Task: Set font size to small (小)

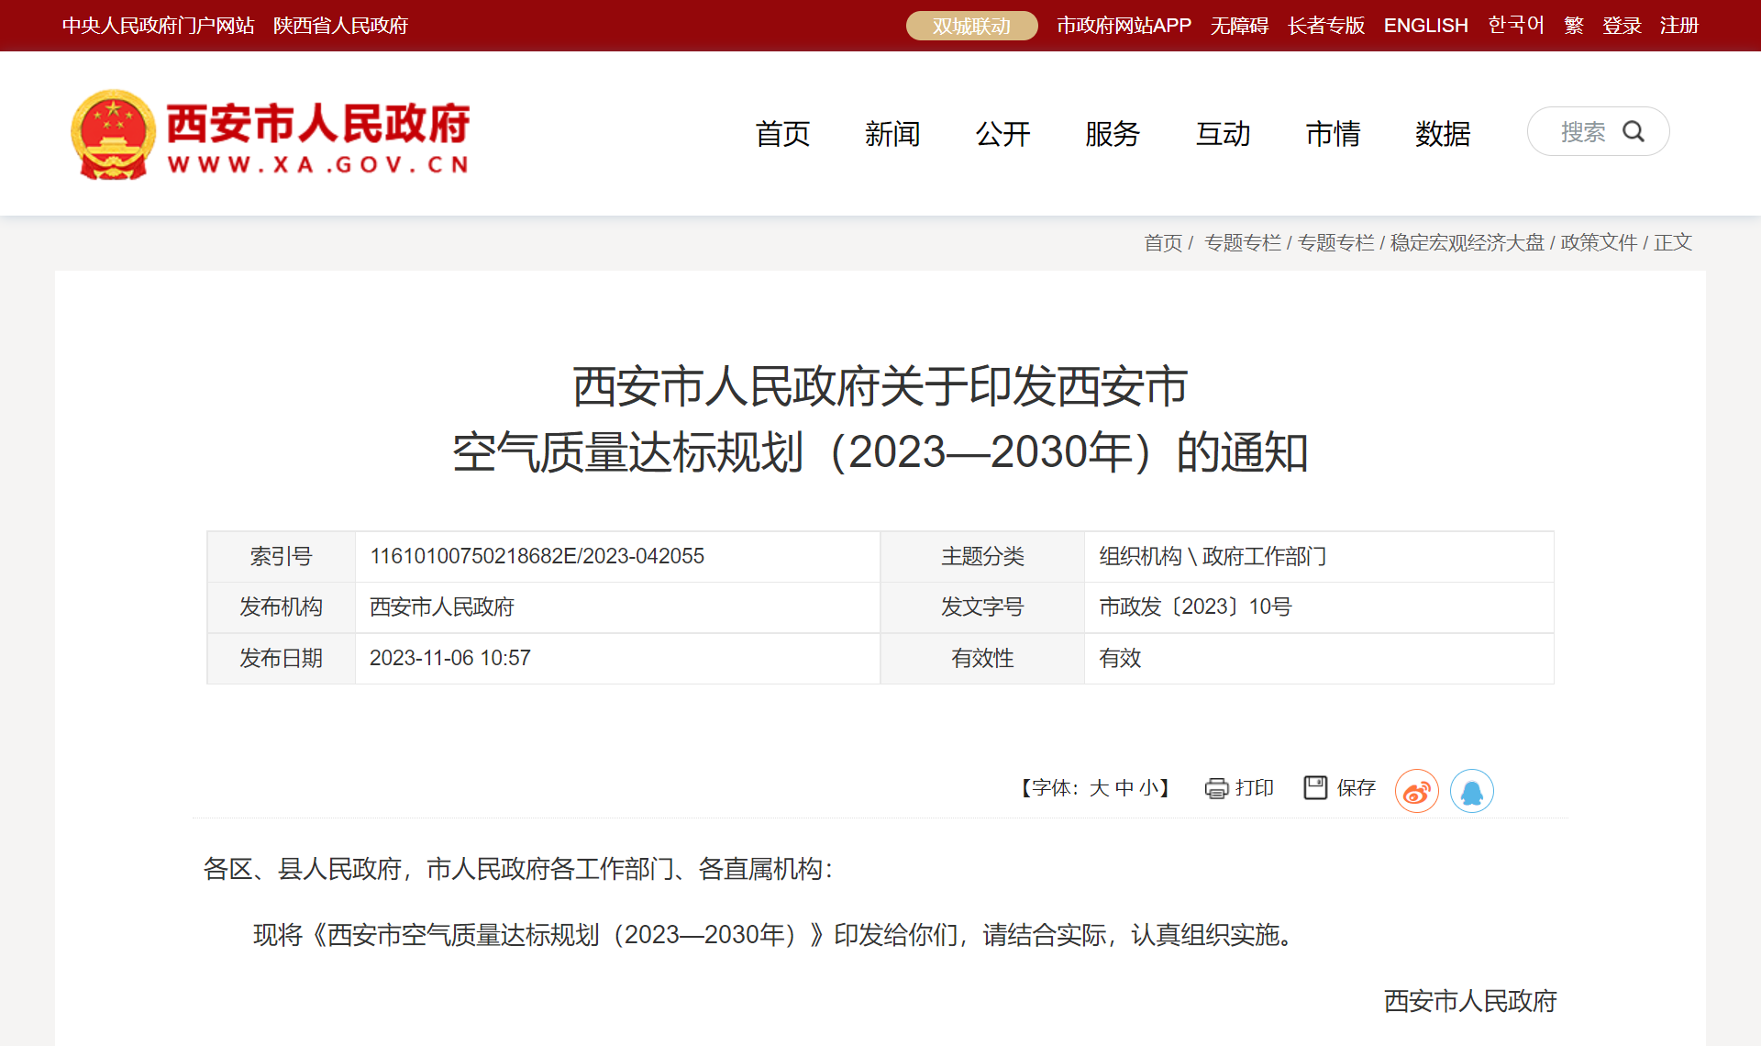Action: pos(1147,788)
